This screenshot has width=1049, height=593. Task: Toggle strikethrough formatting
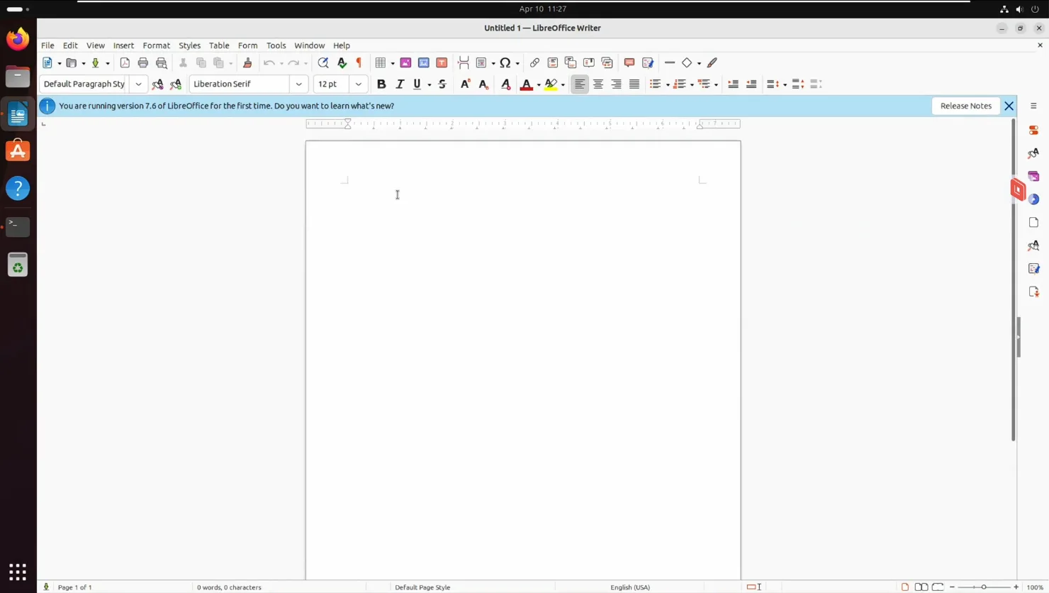[442, 84]
